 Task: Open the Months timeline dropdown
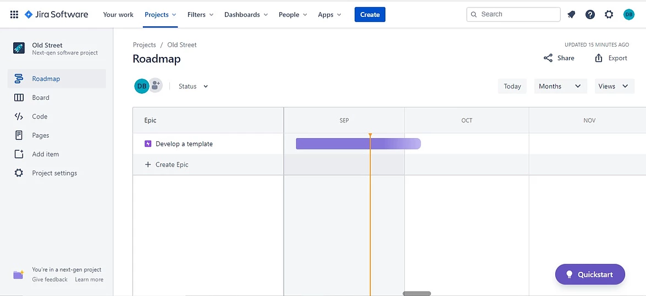560,87
